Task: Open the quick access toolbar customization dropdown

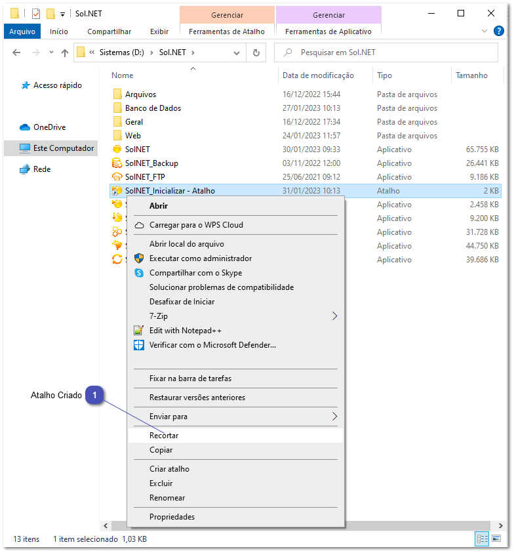Action: (x=62, y=14)
